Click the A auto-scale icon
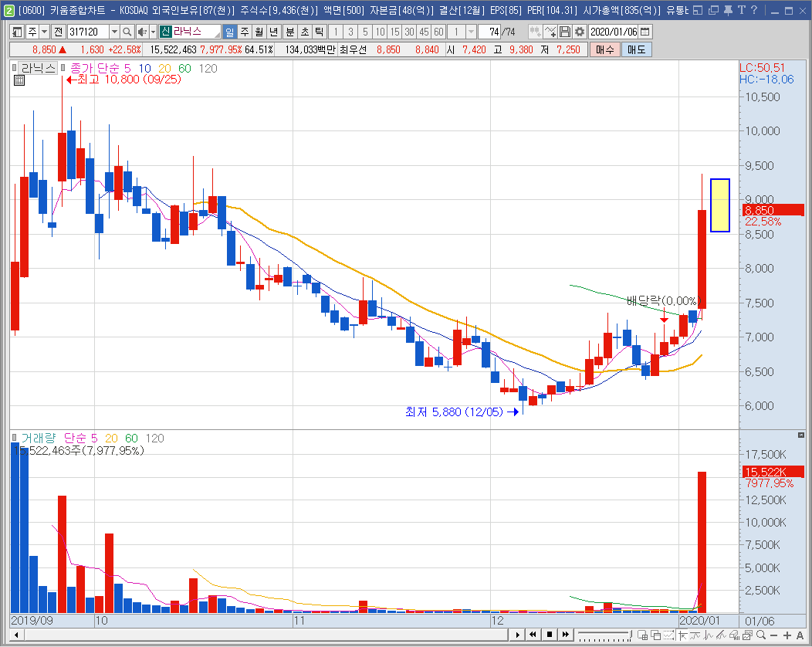Viewport: 812px width, 647px height. click(x=800, y=635)
